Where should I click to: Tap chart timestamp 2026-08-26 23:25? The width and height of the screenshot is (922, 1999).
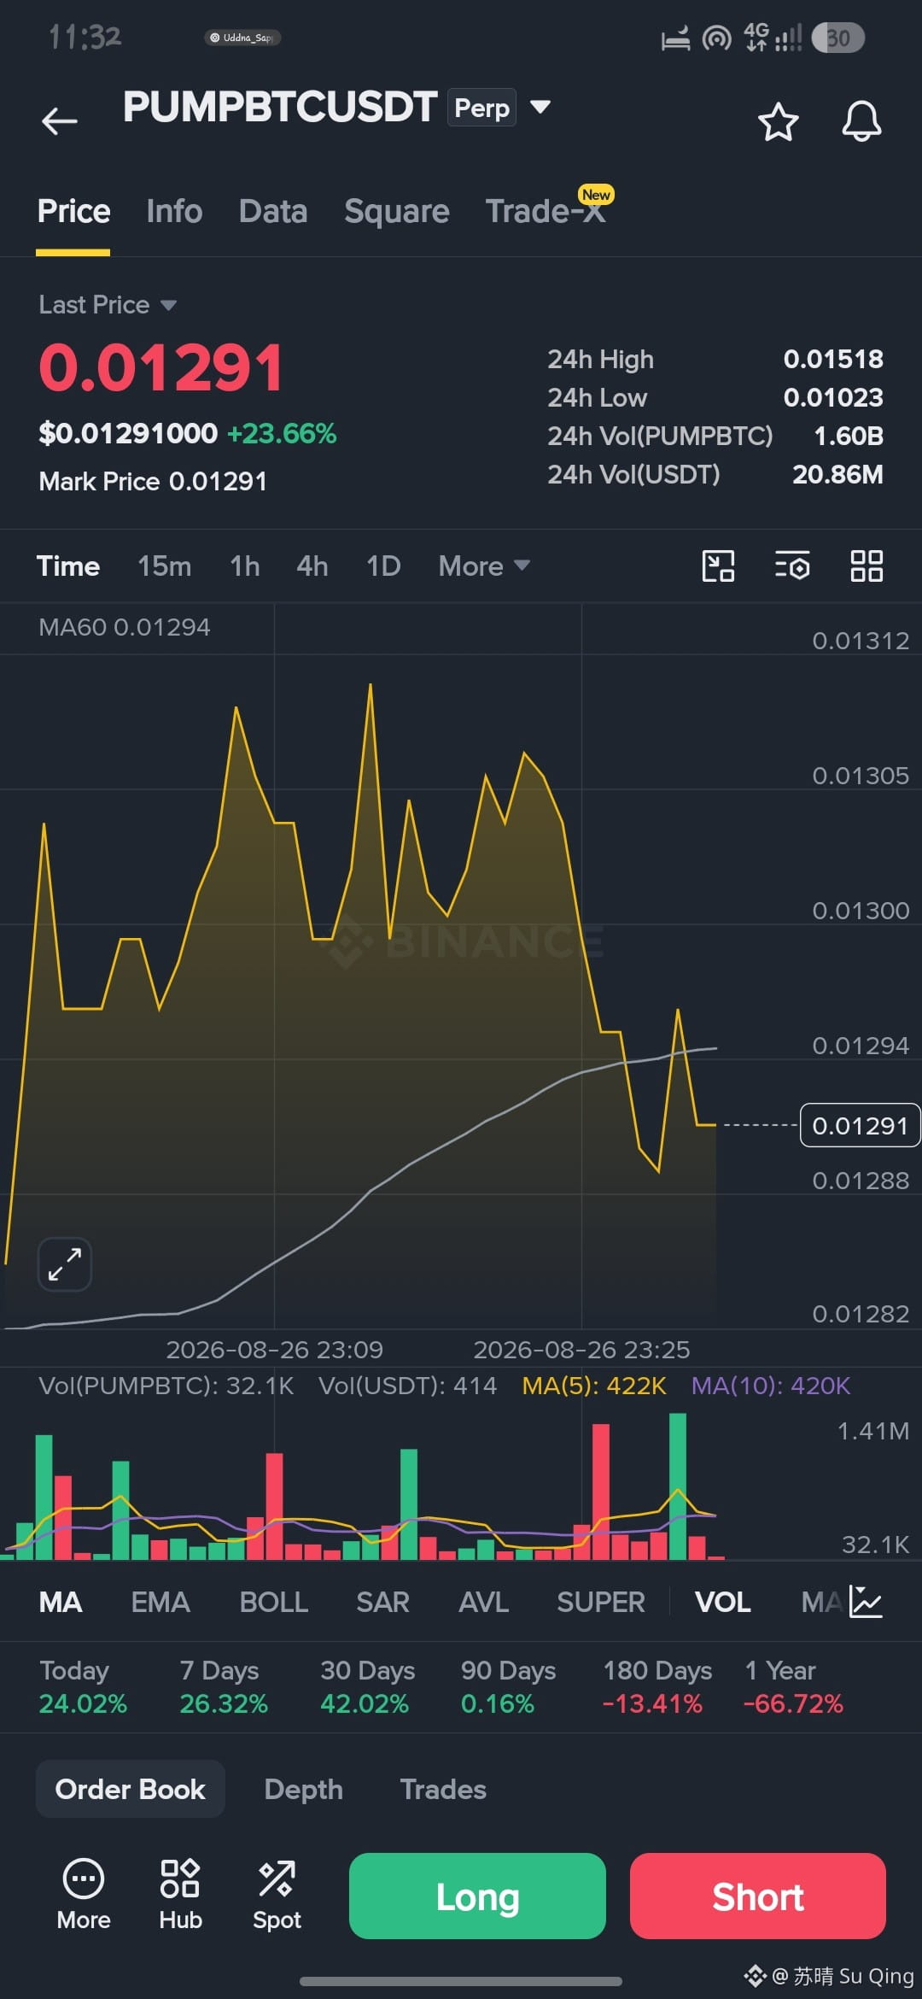pos(581,1350)
